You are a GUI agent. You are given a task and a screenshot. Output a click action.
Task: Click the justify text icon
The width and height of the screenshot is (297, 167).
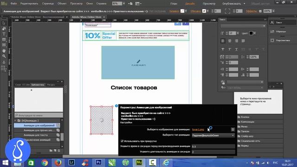[x=243, y=41]
